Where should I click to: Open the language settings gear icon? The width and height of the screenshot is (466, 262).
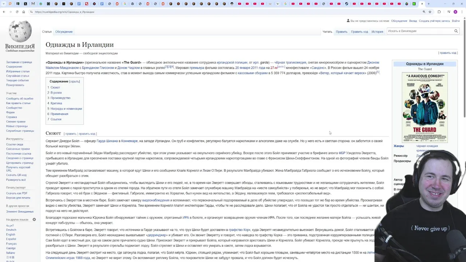point(34,219)
